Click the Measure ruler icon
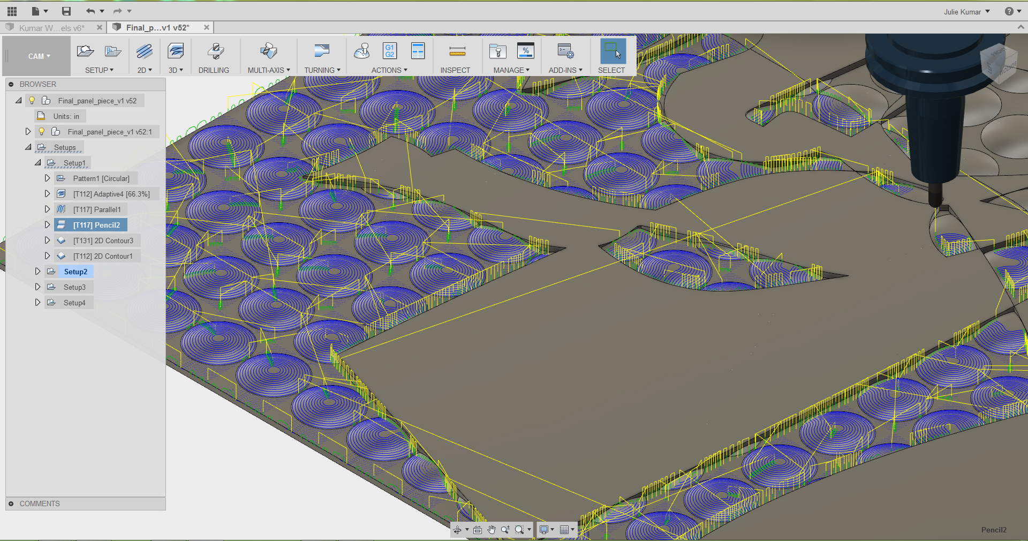Image resolution: width=1028 pixels, height=541 pixels. click(457, 51)
